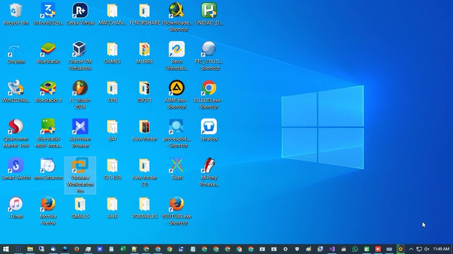Open Cedix Virtual shortcut
The image size is (453, 254).
(80, 14)
